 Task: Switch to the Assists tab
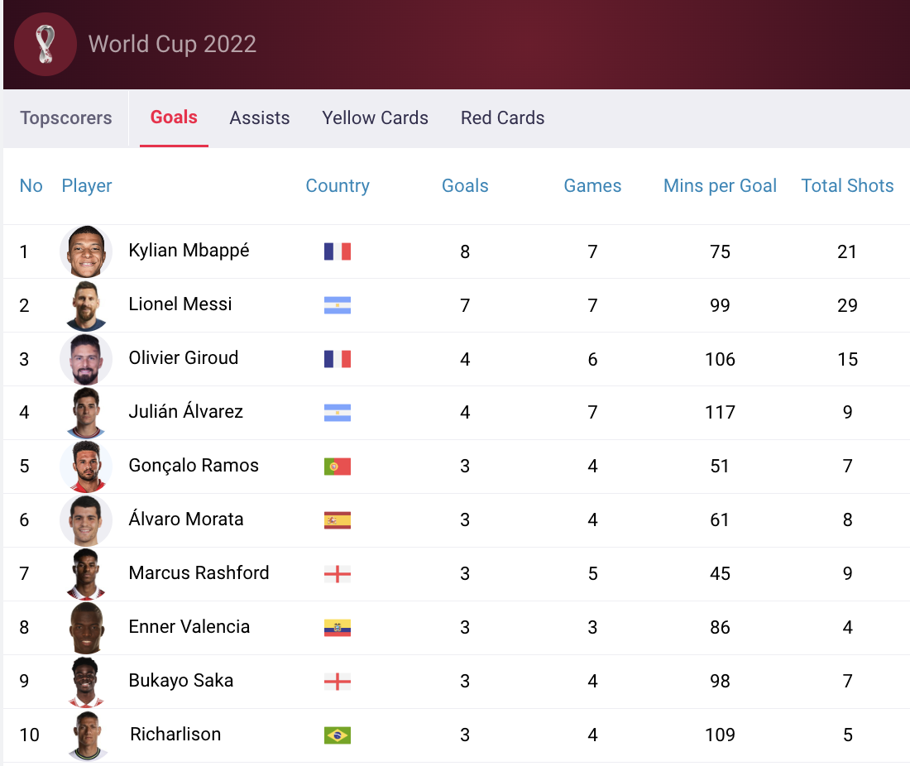(260, 118)
